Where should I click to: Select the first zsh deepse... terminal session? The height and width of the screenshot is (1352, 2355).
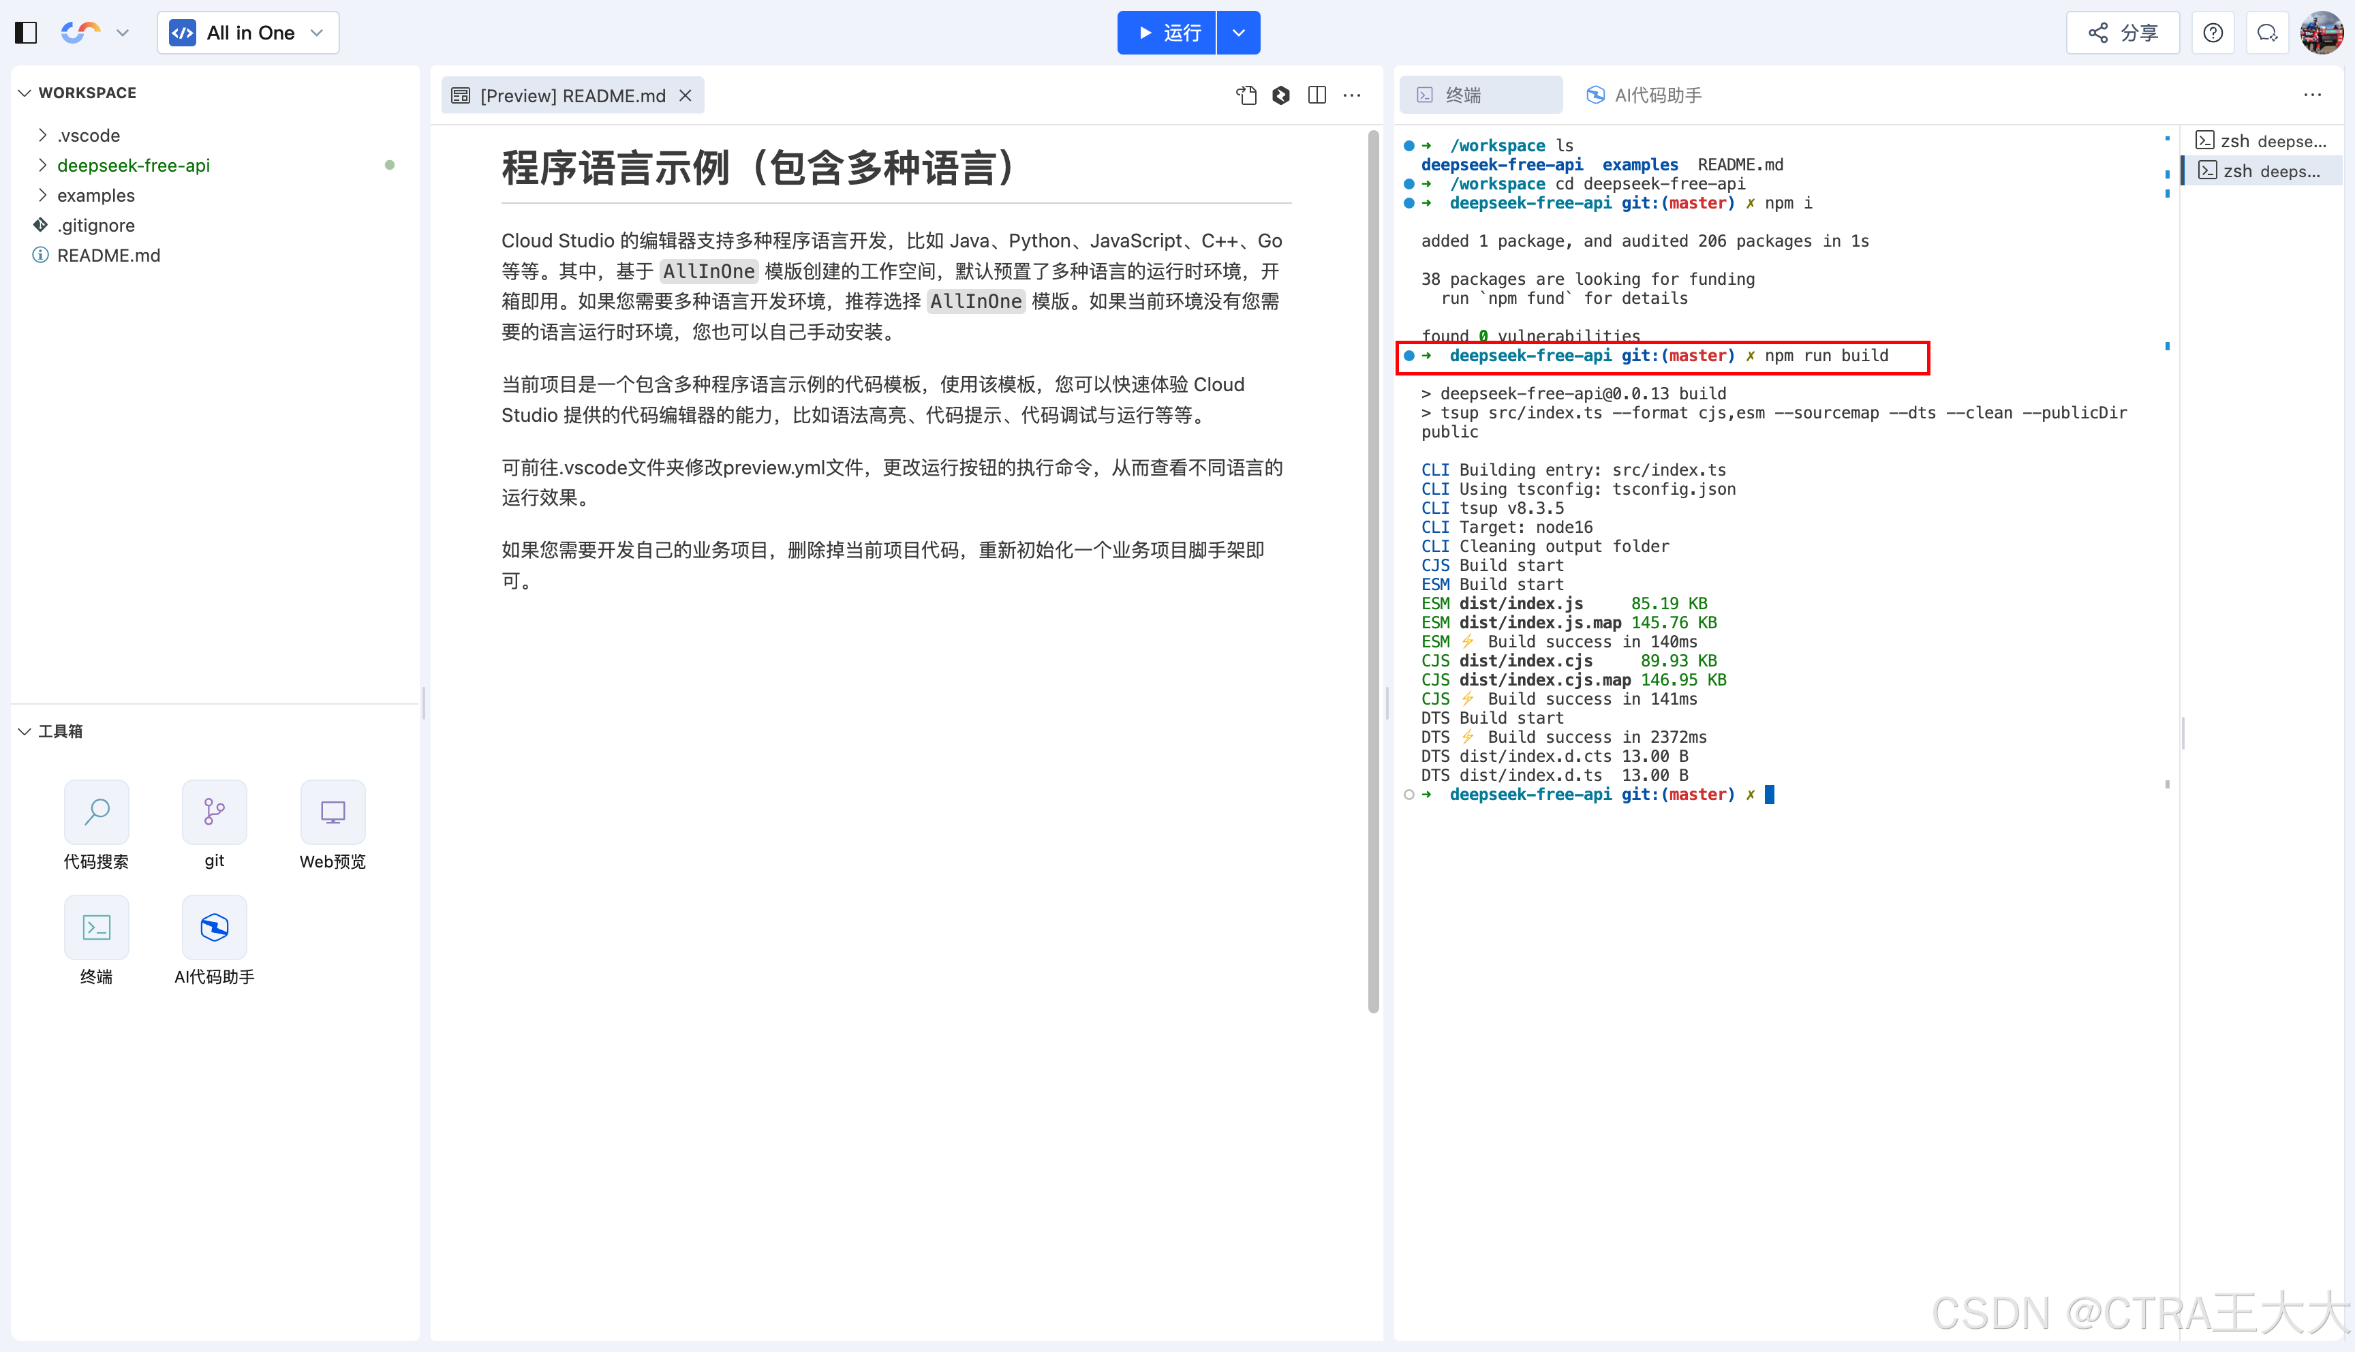click(2261, 141)
